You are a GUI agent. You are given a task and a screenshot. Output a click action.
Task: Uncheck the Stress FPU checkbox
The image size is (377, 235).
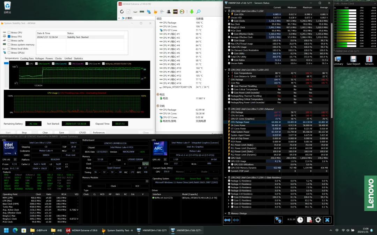(x=9, y=37)
